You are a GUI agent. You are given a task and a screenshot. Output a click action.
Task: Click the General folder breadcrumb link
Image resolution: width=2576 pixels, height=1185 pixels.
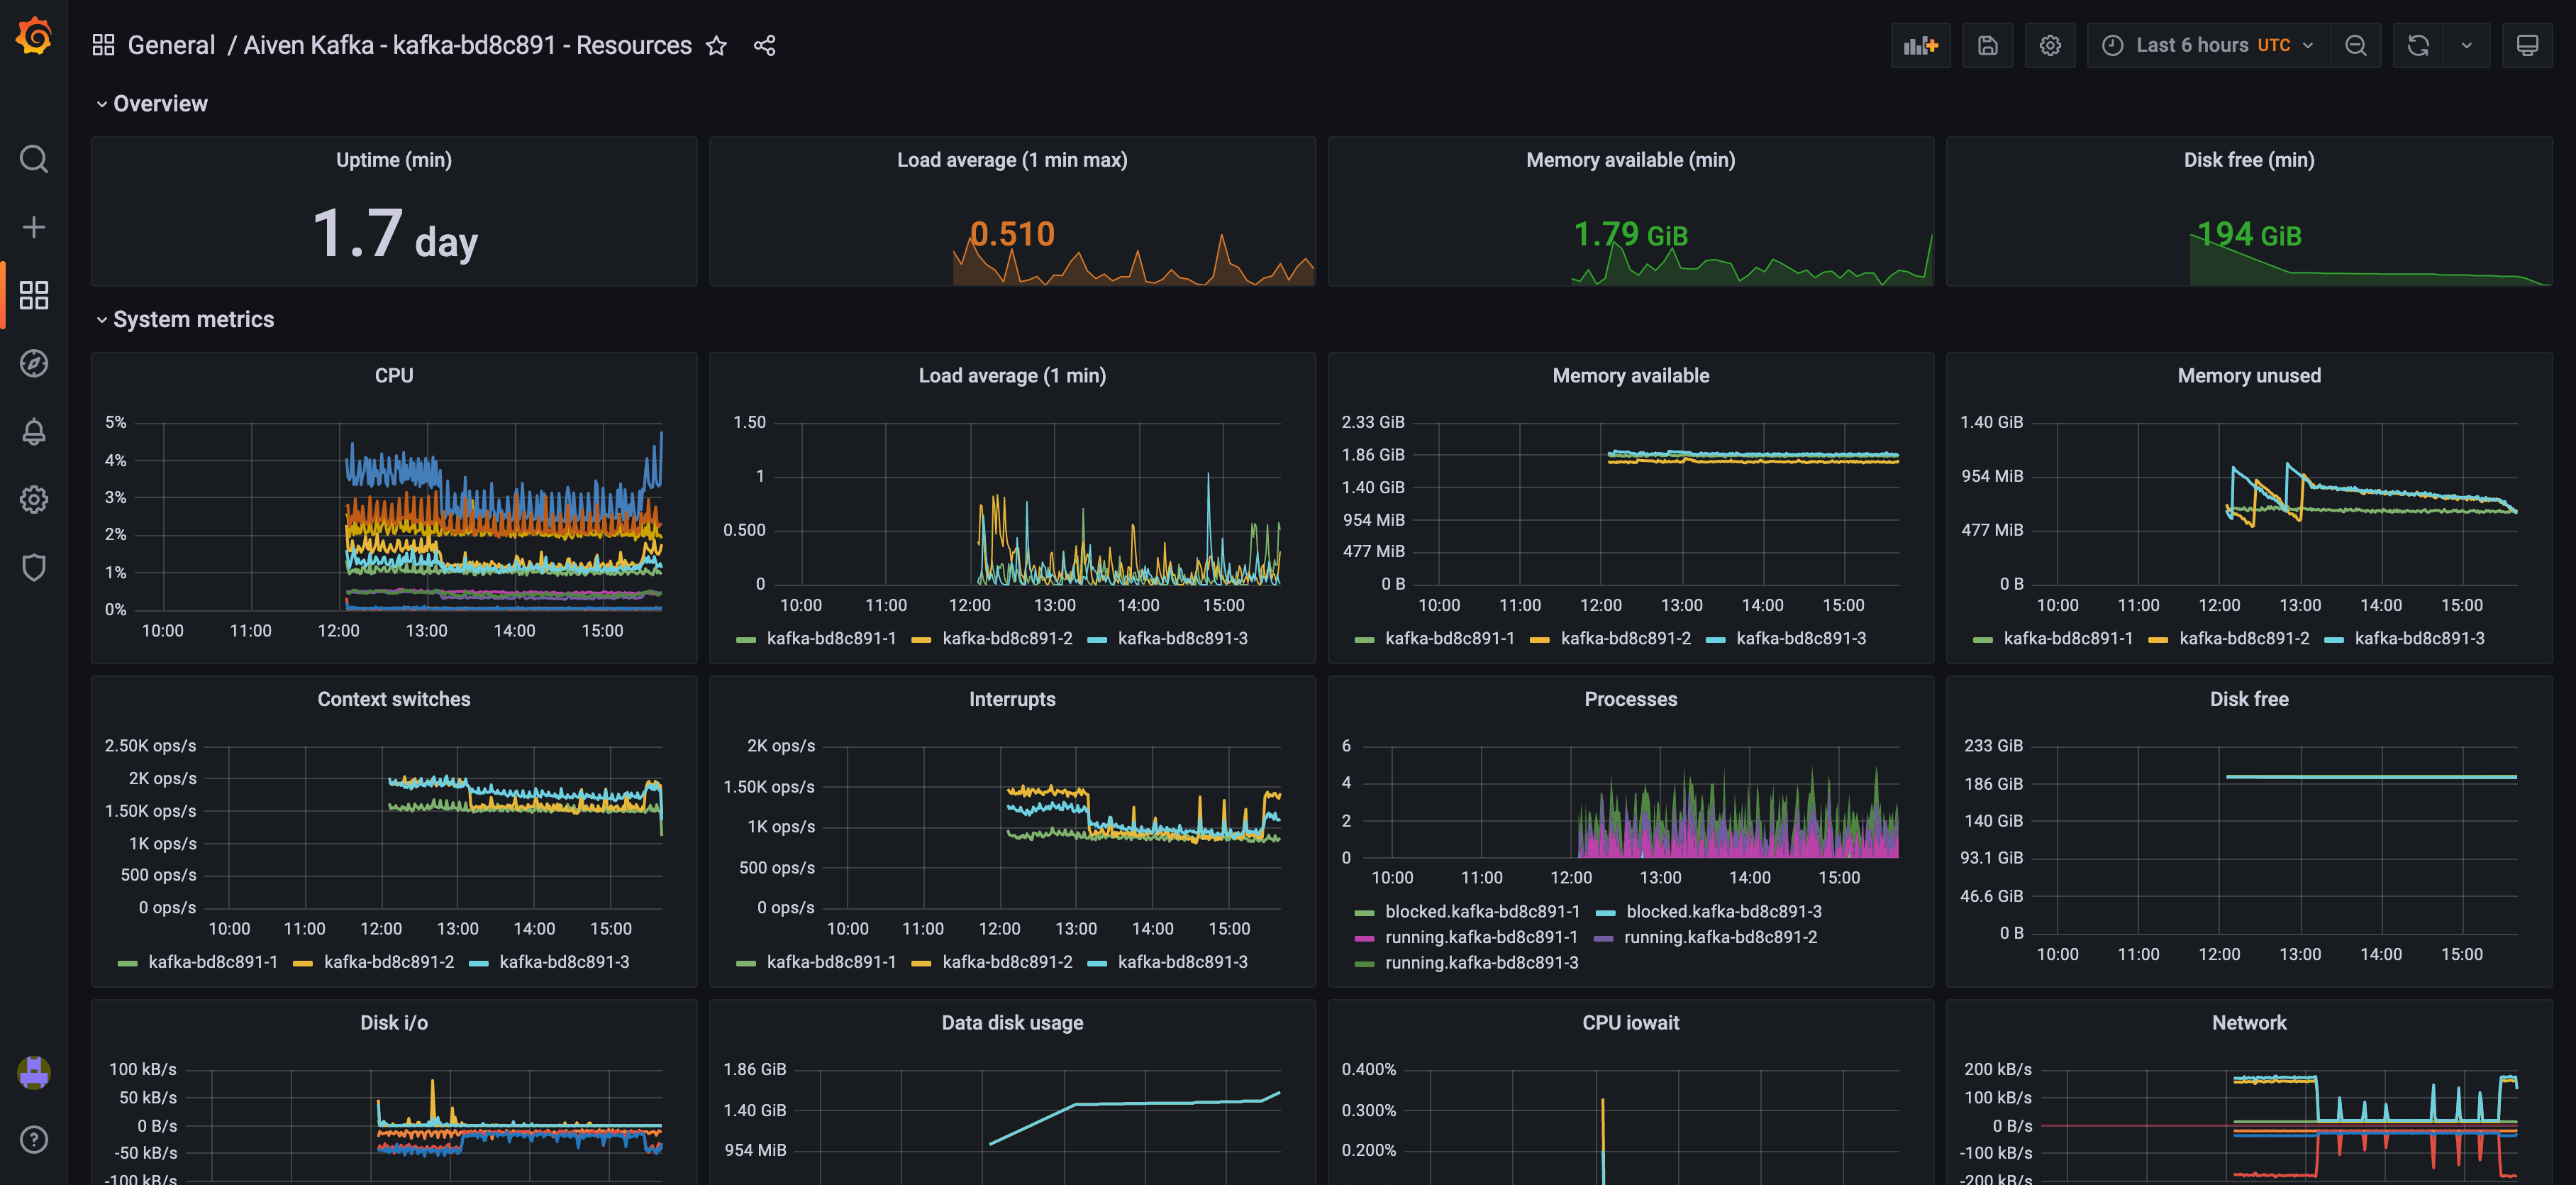[x=171, y=46]
